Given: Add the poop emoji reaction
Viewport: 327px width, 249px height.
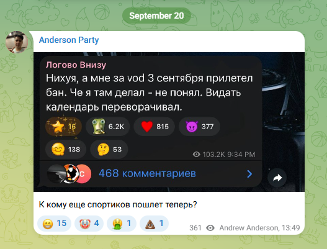Looking at the screenshot, I should pos(154,224).
